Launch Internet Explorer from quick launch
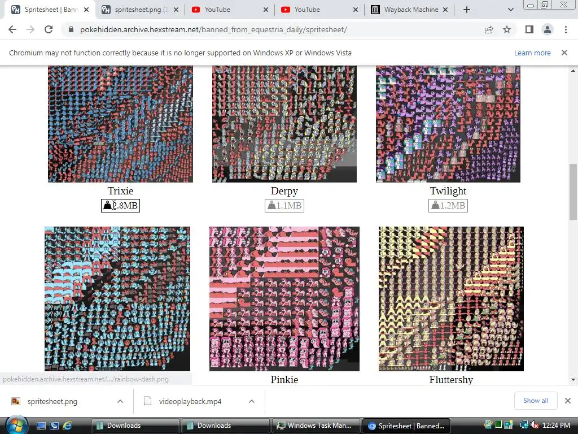 click(67, 426)
